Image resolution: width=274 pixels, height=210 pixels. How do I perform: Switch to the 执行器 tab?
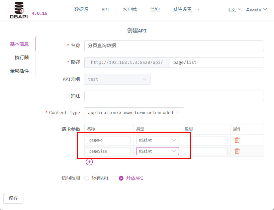[x=22, y=58]
